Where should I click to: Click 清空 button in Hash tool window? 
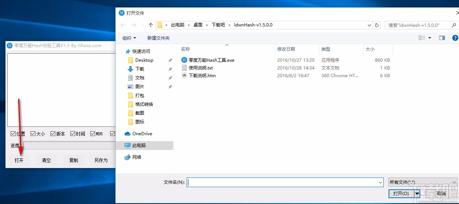click(46, 160)
